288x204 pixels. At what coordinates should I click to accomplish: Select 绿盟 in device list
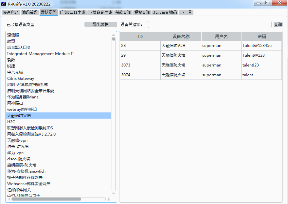[58, 41]
